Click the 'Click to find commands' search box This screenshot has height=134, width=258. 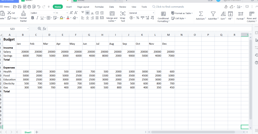[168, 7]
